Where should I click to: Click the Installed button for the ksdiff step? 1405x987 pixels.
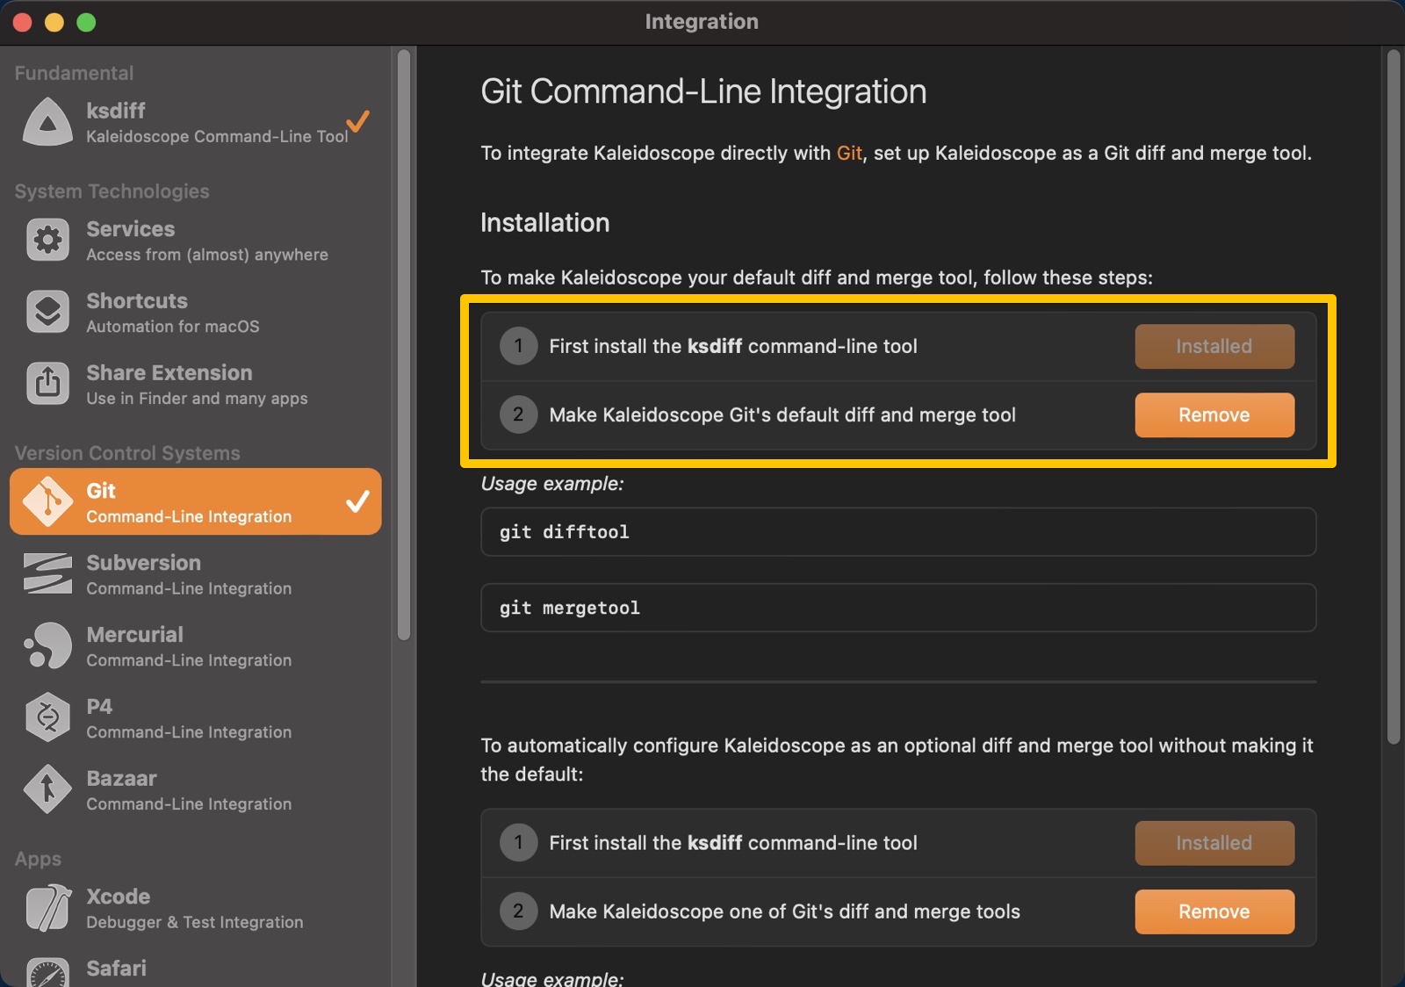coord(1214,346)
